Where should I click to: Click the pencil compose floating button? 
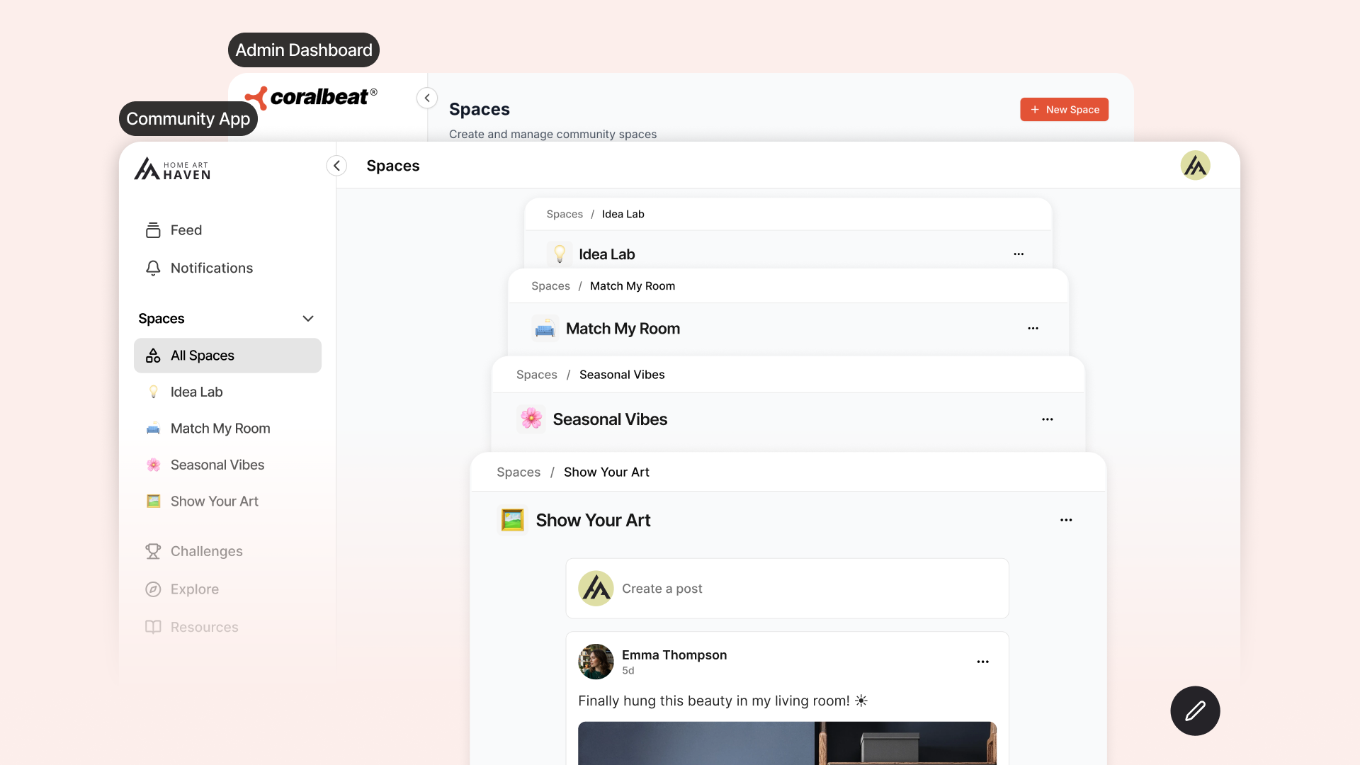coord(1195,710)
